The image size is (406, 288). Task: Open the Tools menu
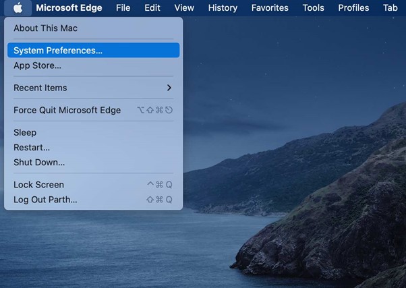[314, 8]
